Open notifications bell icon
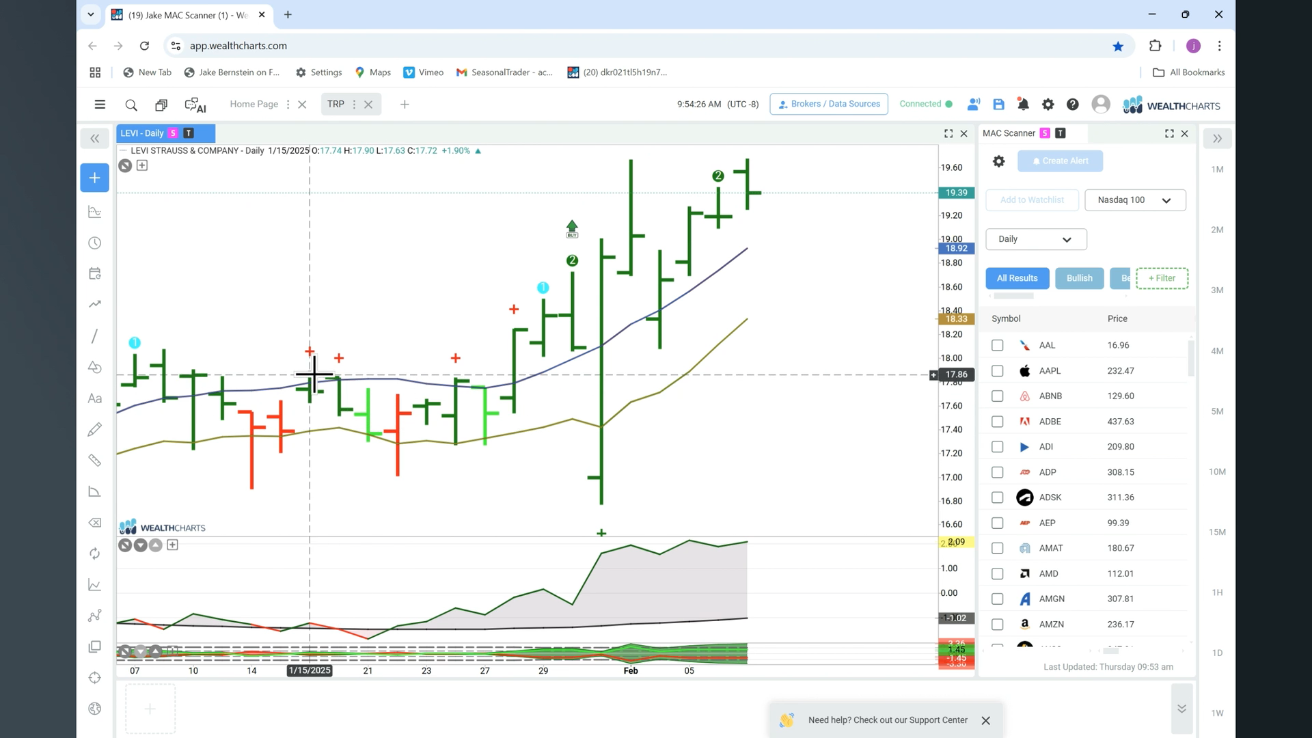Image resolution: width=1312 pixels, height=738 pixels. pos(1023,105)
